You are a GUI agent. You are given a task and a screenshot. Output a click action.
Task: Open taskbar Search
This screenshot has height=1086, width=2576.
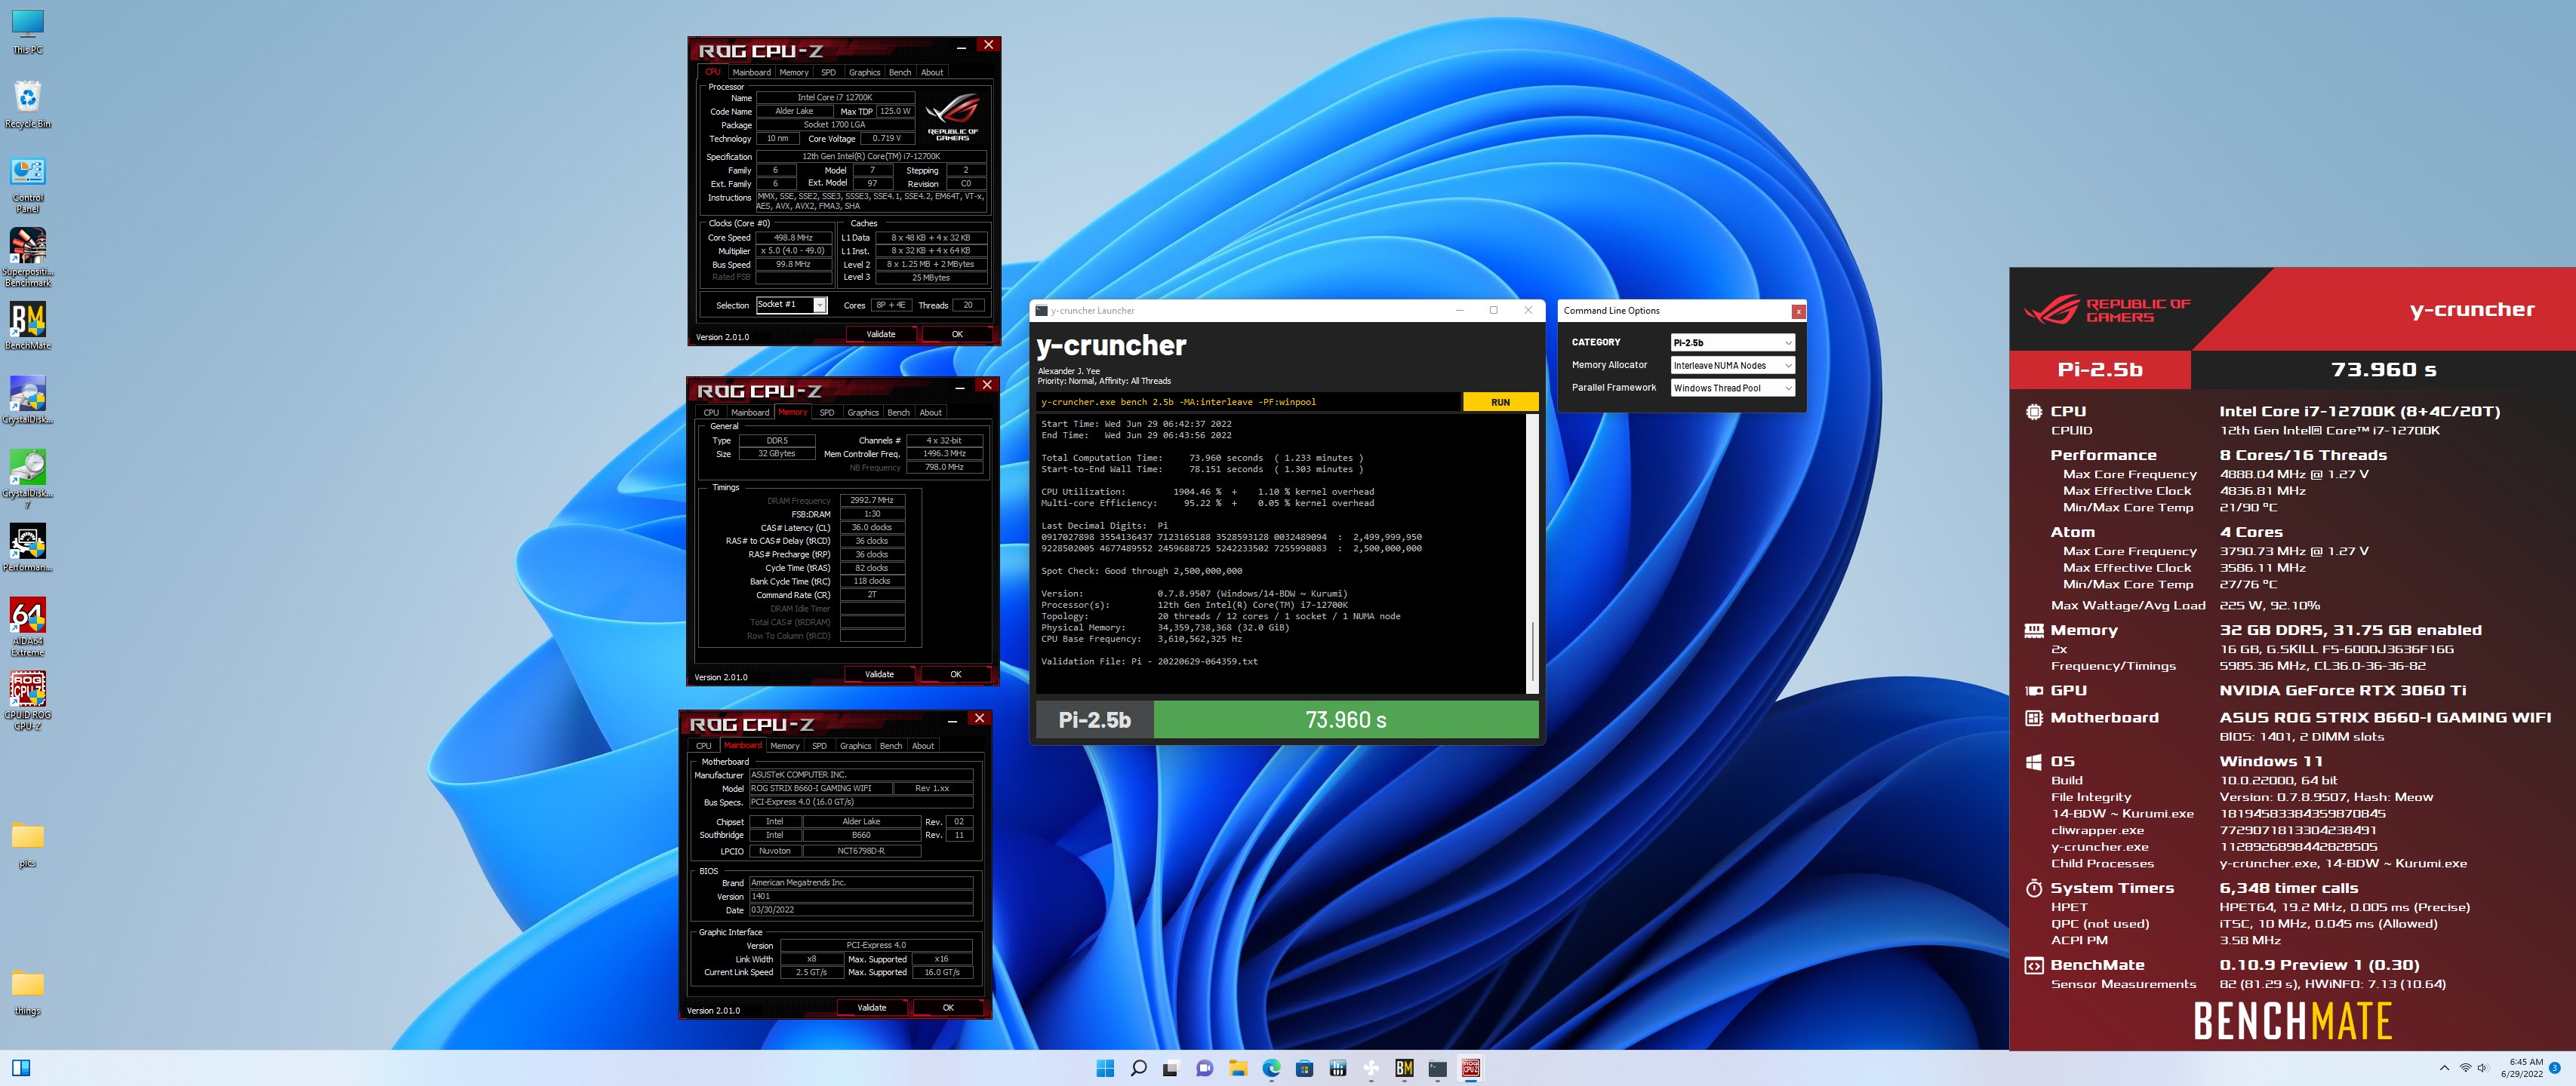(x=1138, y=1068)
